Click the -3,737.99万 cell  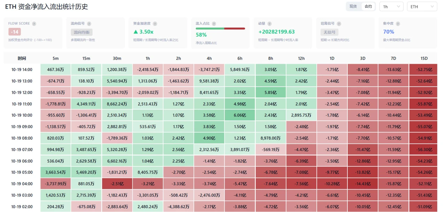pyautogui.click(x=55, y=184)
